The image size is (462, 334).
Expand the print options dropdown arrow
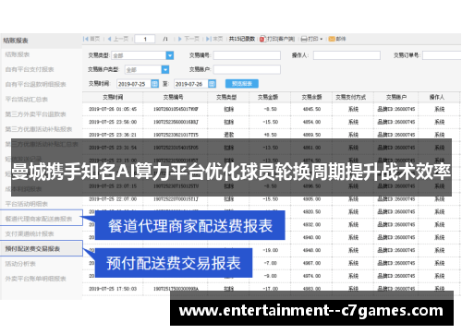(x=322, y=40)
